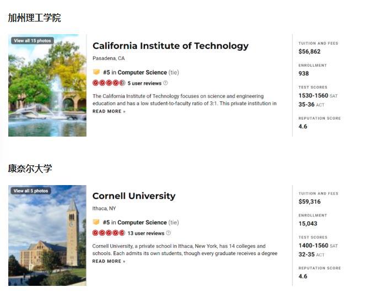Click Cornell enrollment value 15,043

(x=308, y=224)
